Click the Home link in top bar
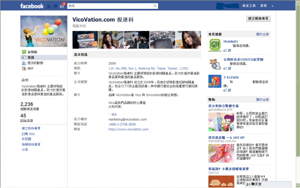 [x=263, y=6]
